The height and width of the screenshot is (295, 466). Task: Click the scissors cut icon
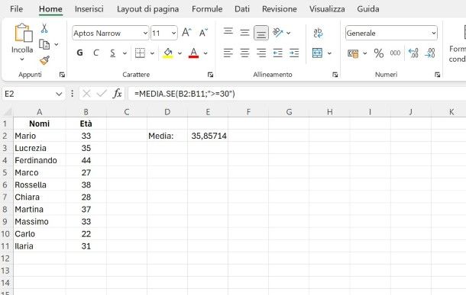44,28
